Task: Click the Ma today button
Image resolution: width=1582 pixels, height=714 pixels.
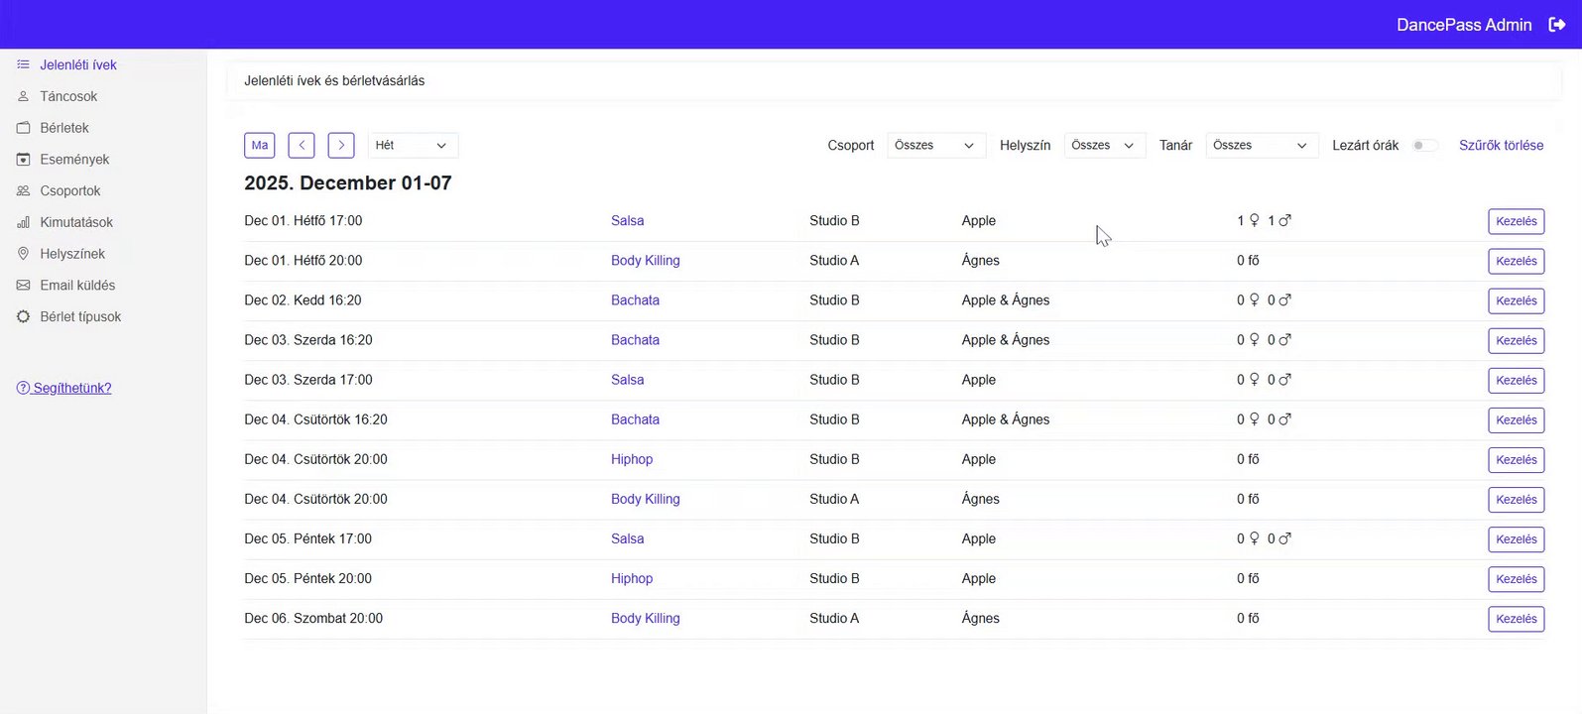Action: pyautogui.click(x=260, y=146)
